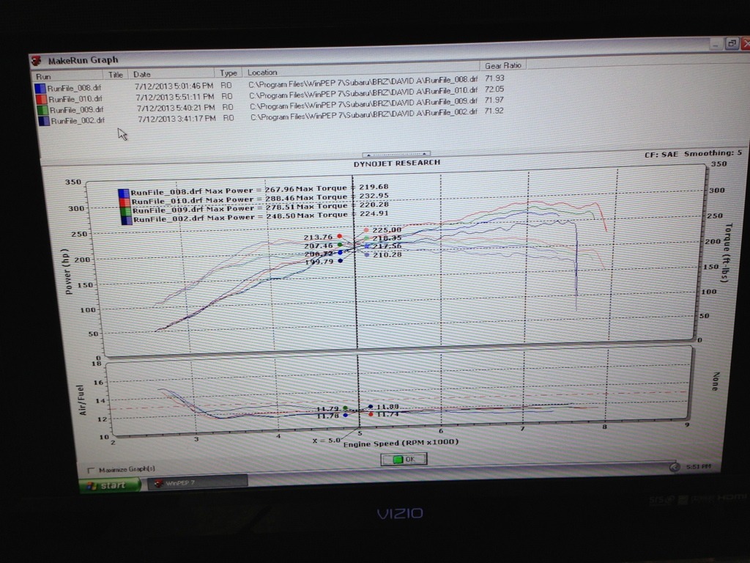This screenshot has height=563, width=750.
Task: Click the red legend swatch for RunFile_010
Action: pyautogui.click(x=125, y=201)
